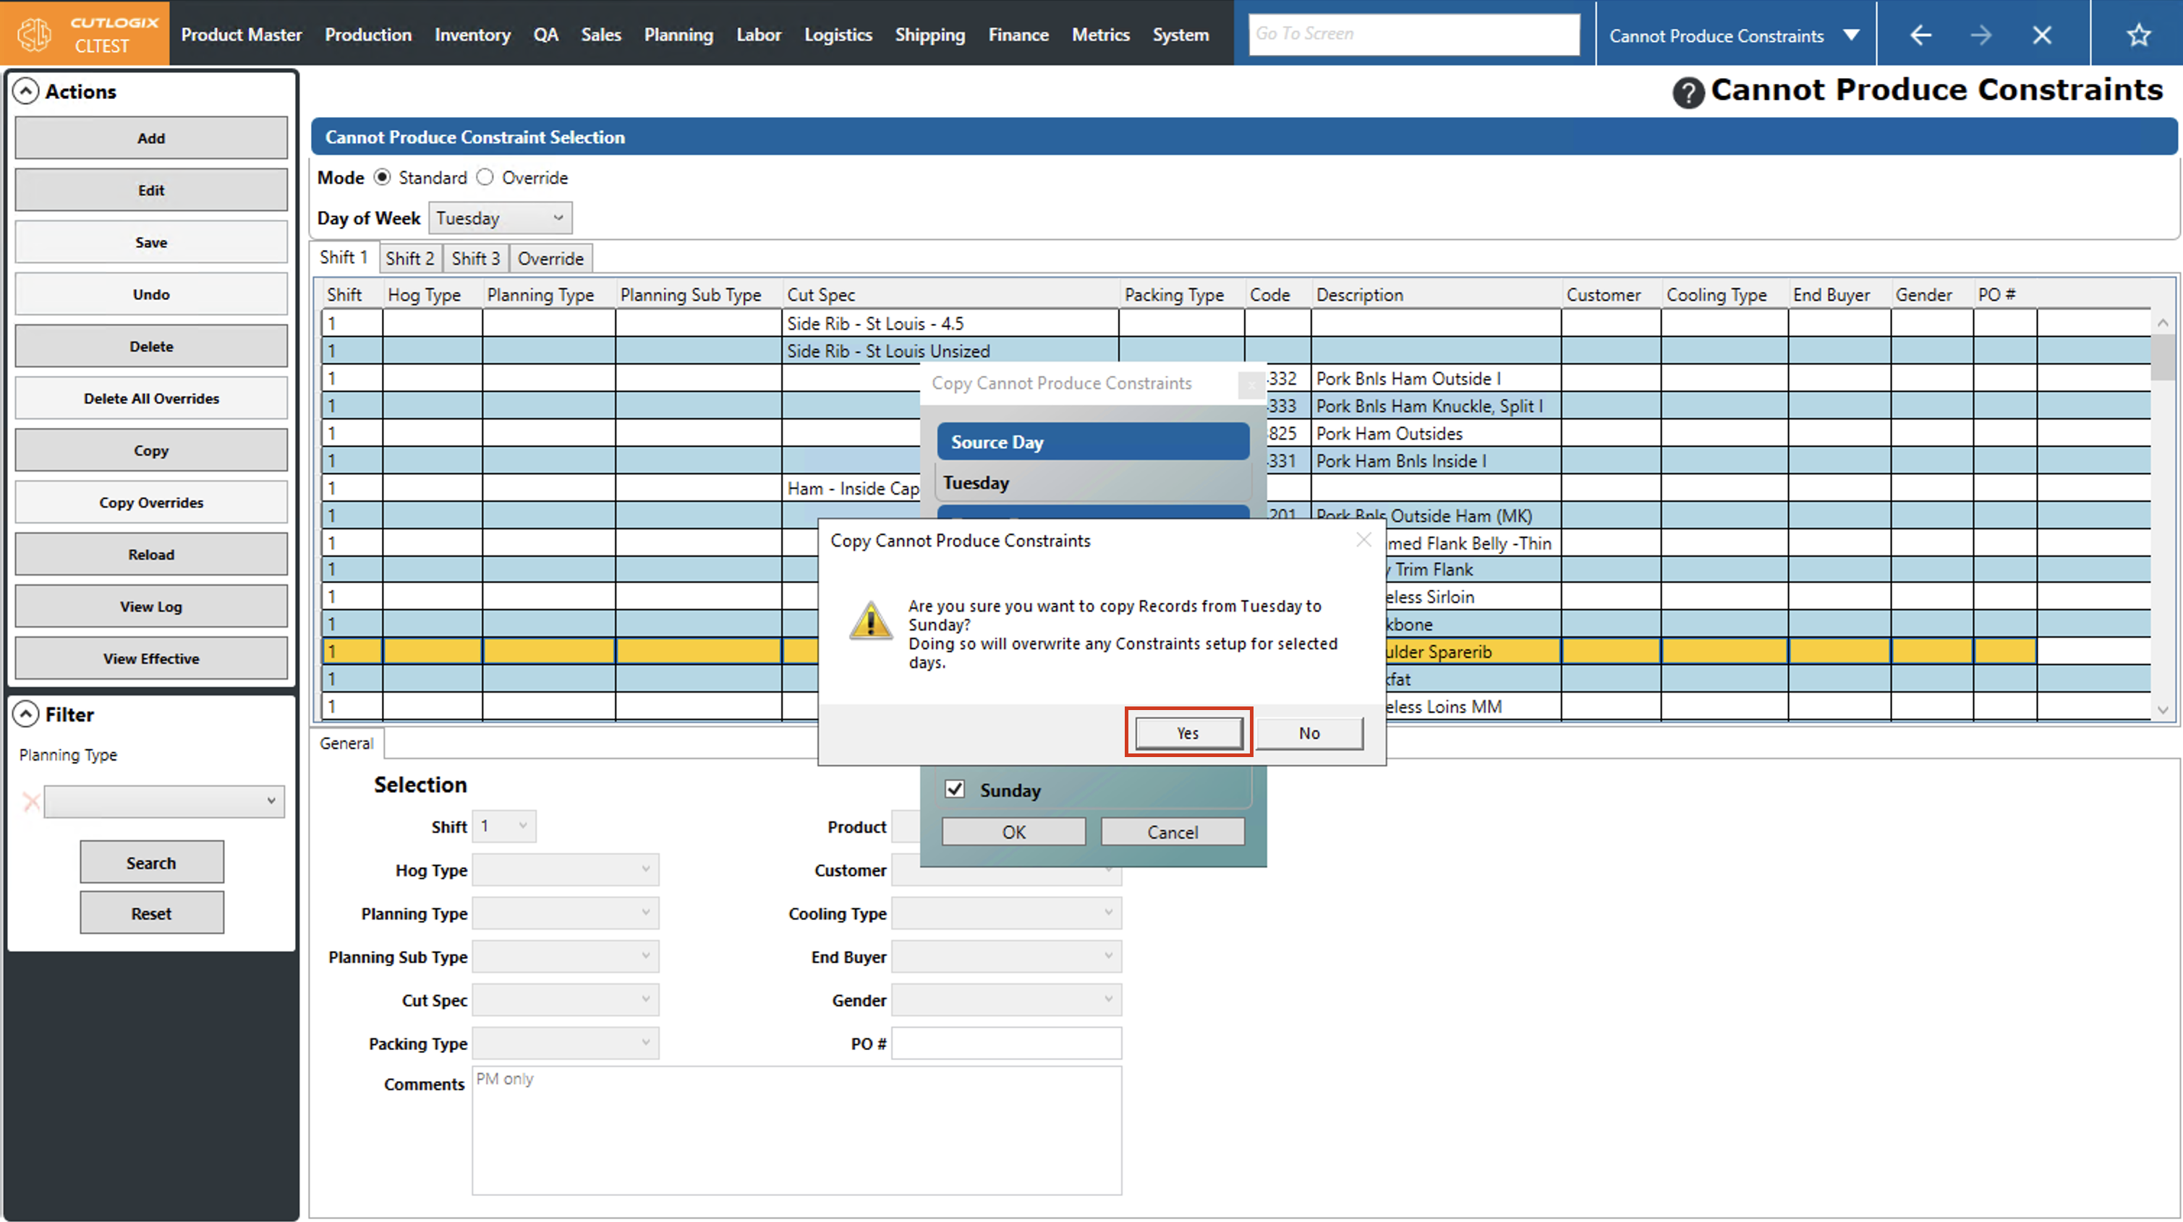Viewport: 2183px width, 1222px height.
Task: Click the back arrow navigation icon
Action: tap(1920, 35)
